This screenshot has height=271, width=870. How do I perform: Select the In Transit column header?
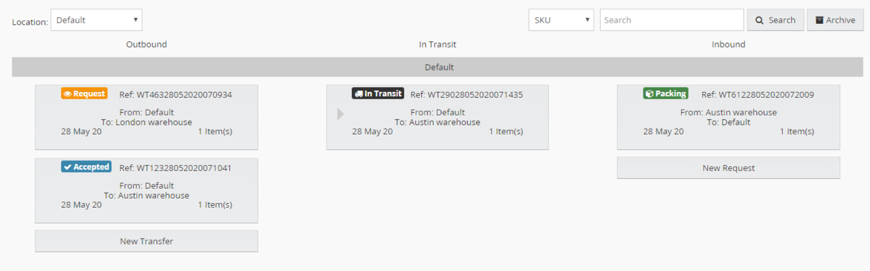pos(437,44)
